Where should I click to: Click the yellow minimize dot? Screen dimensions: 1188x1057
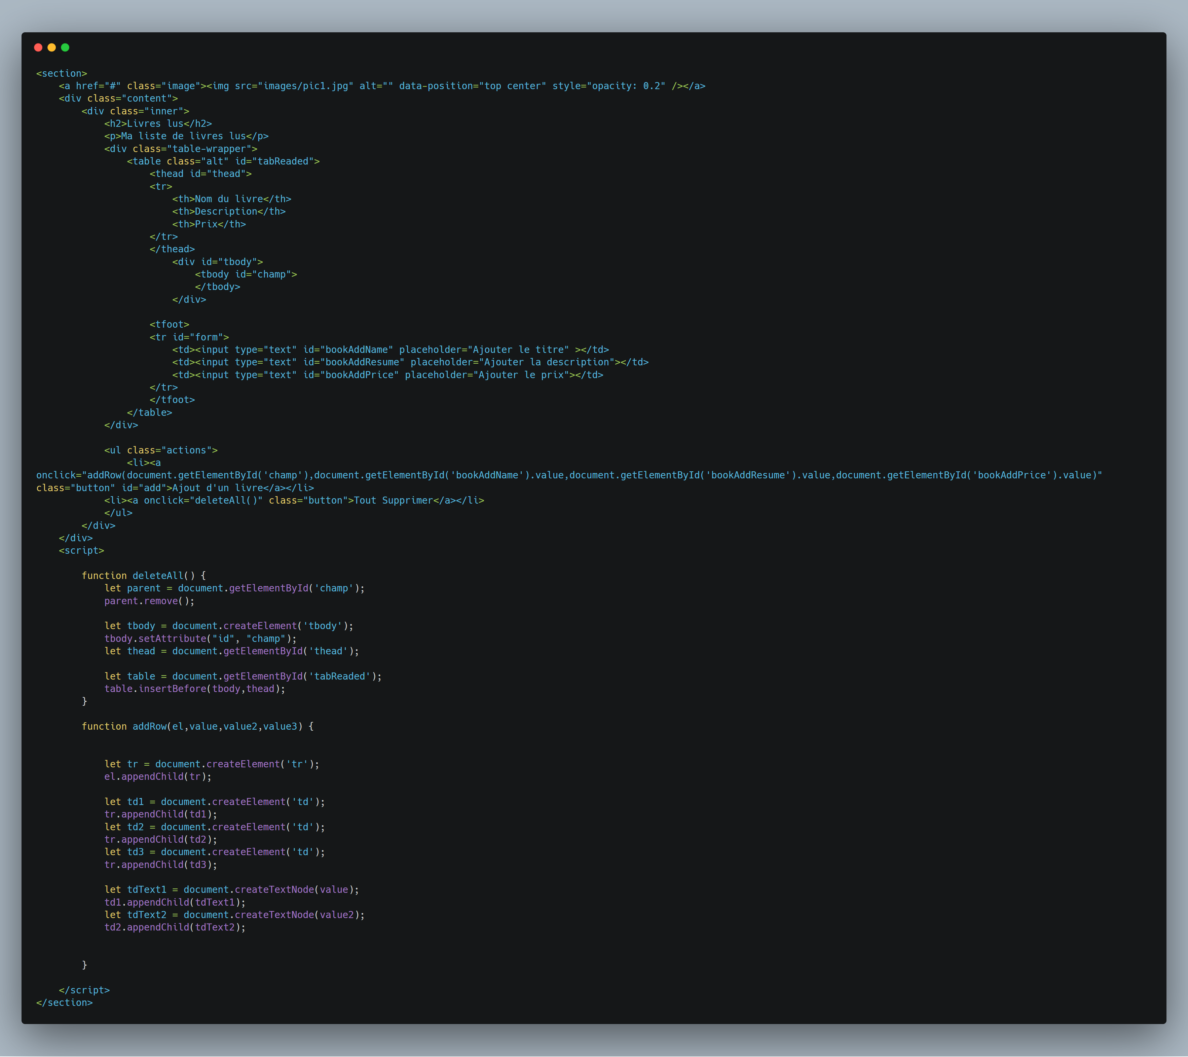52,48
